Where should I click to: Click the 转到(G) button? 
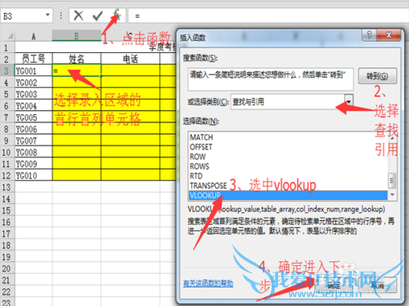coord(377,76)
